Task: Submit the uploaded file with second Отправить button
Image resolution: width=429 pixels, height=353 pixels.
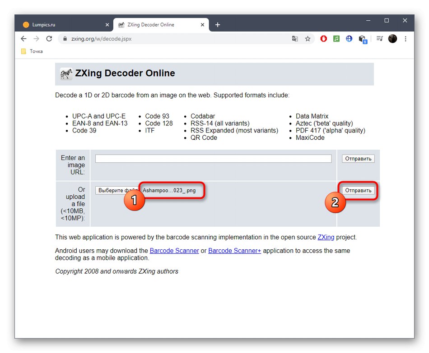Action: (358, 190)
